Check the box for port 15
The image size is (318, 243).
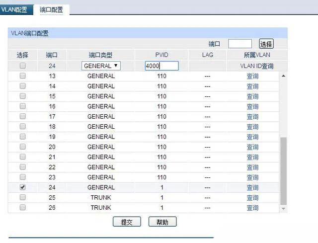(23, 96)
